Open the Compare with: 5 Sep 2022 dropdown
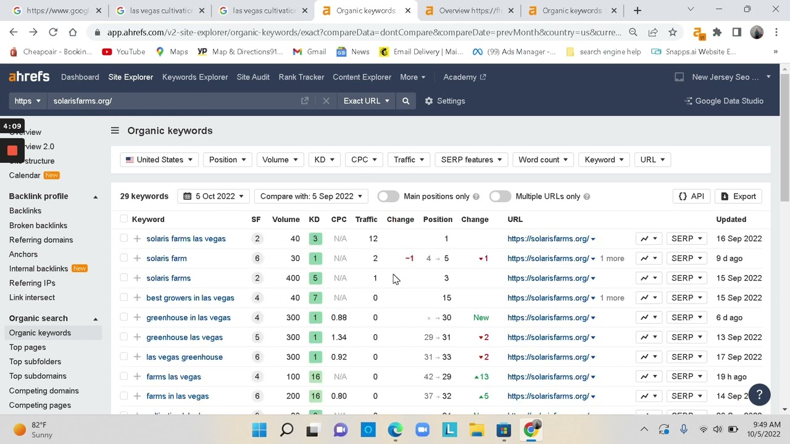 click(x=312, y=196)
